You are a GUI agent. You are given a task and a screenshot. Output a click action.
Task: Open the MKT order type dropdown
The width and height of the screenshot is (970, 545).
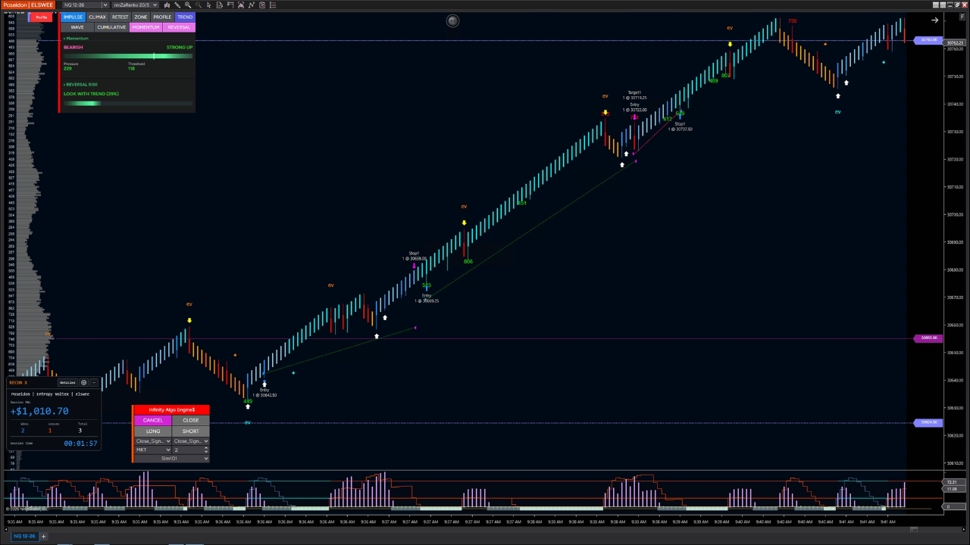tap(152, 450)
